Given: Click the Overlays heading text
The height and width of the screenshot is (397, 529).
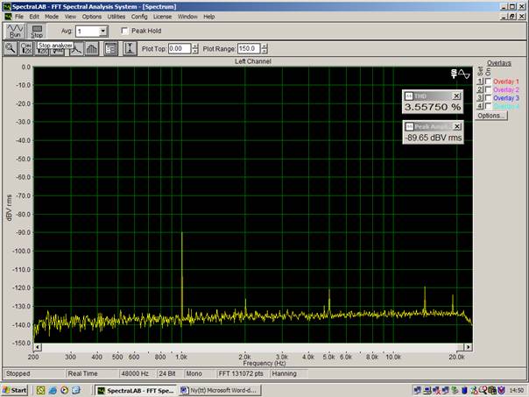Looking at the screenshot, I should (499, 63).
